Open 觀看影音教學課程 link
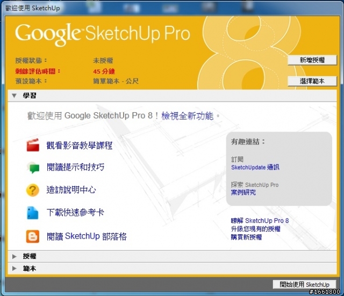The image size is (344, 296). (x=80, y=146)
